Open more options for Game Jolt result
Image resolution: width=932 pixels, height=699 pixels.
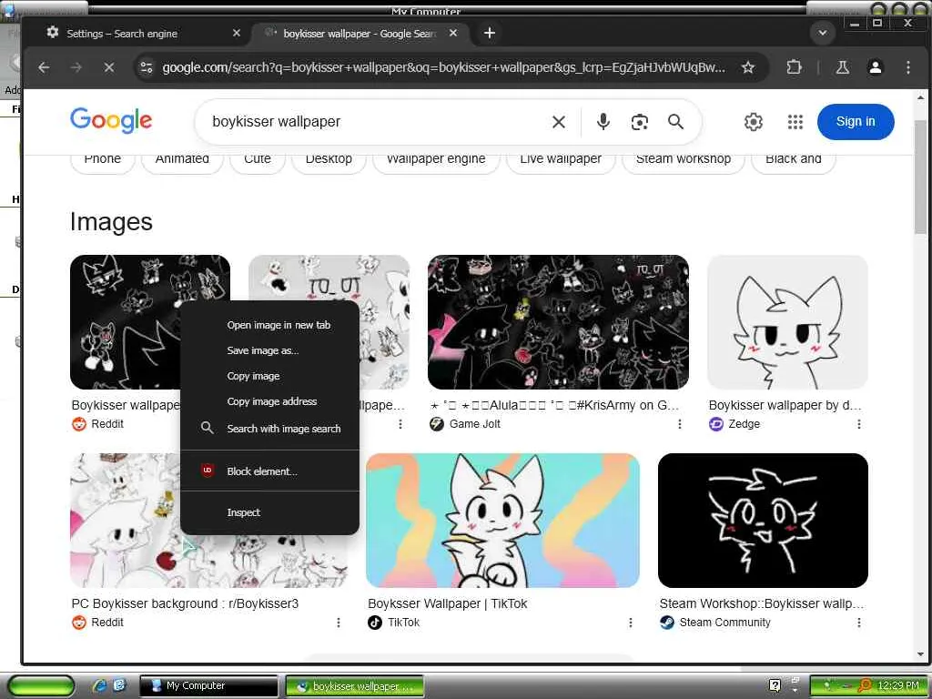pyautogui.click(x=679, y=424)
